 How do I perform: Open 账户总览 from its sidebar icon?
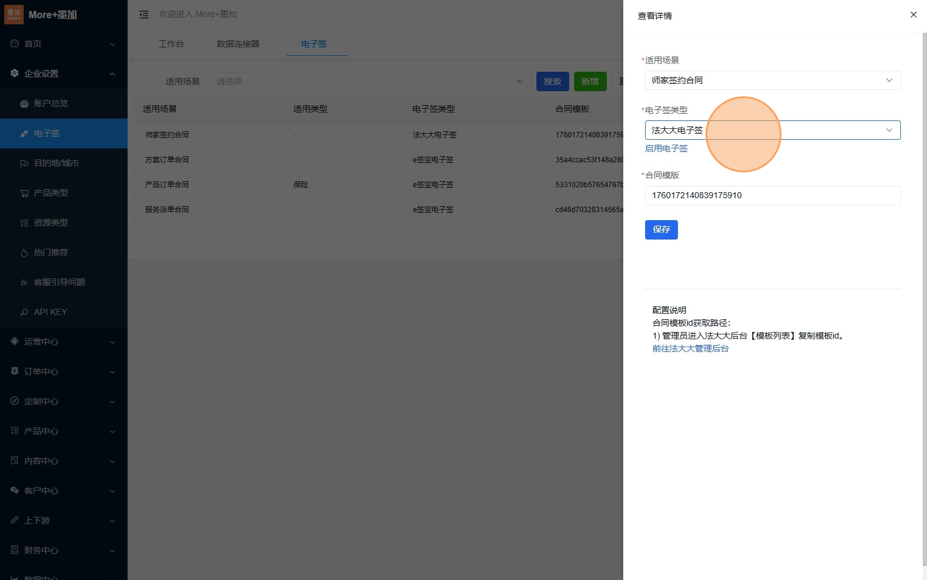pyautogui.click(x=24, y=104)
